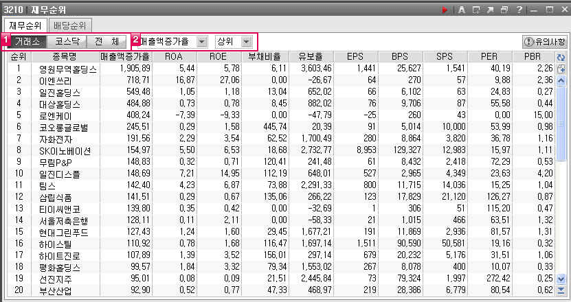Screen dimensions: 571x302
Task: Sort by the PER column header
Action: click(x=490, y=57)
